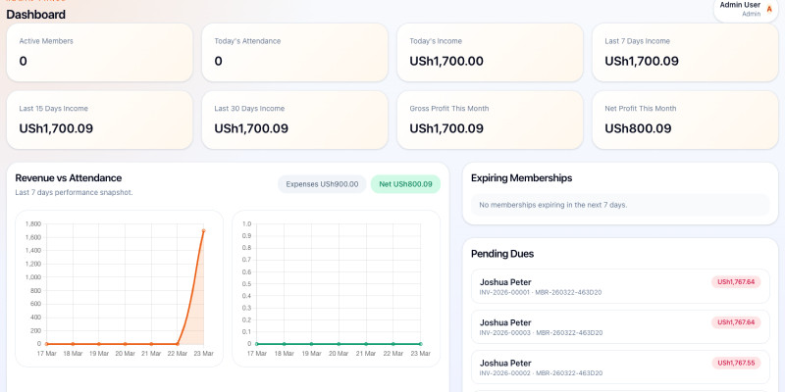Select the Last 15 Days Income card
This screenshot has width=785, height=392.
pos(99,120)
